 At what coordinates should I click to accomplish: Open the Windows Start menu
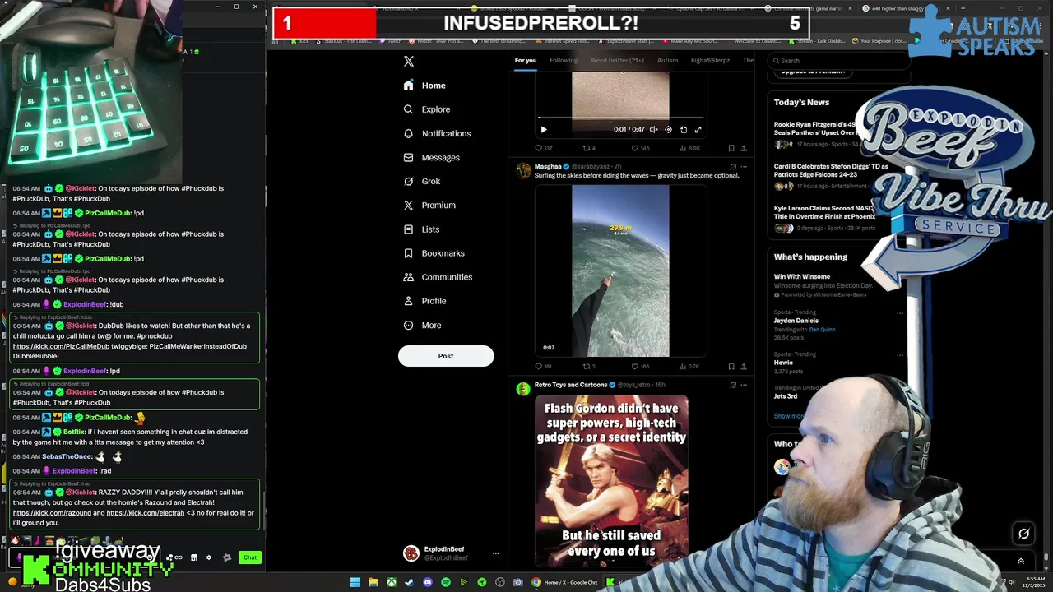355,582
